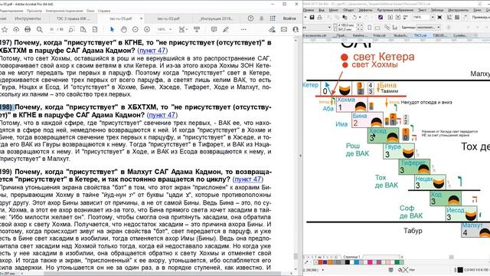490x276 pixels.
Task: Select the highlighter pen tool in Acrobat
Action: (226, 29)
